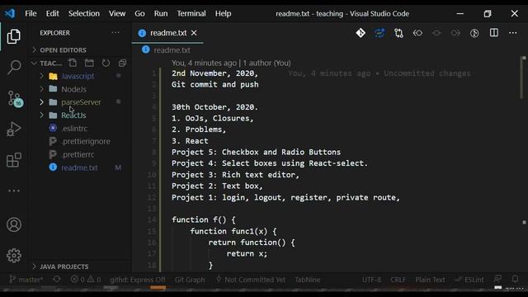This screenshot has height=297, width=528.
Task: Click the GitLens diamond icon in editor toolbar
Action: (x=361, y=33)
